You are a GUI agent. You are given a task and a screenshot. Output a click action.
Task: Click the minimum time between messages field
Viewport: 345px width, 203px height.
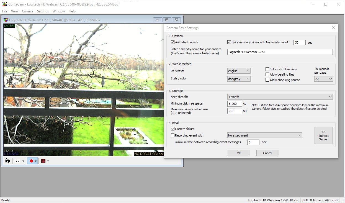[x=253, y=142]
